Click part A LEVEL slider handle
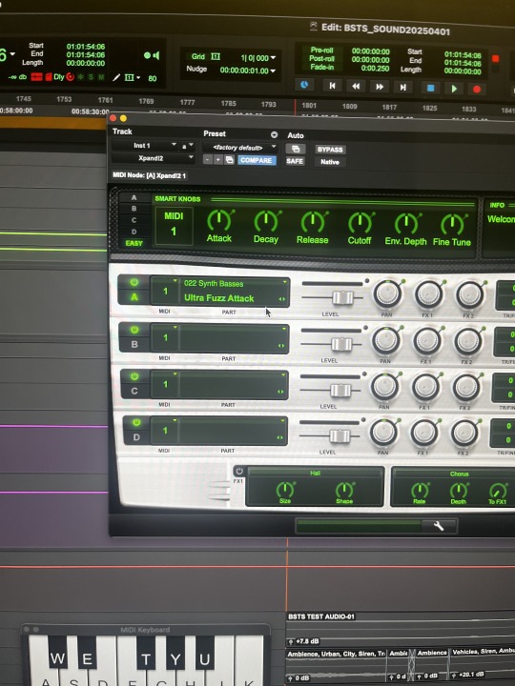The image size is (515, 686). [342, 298]
